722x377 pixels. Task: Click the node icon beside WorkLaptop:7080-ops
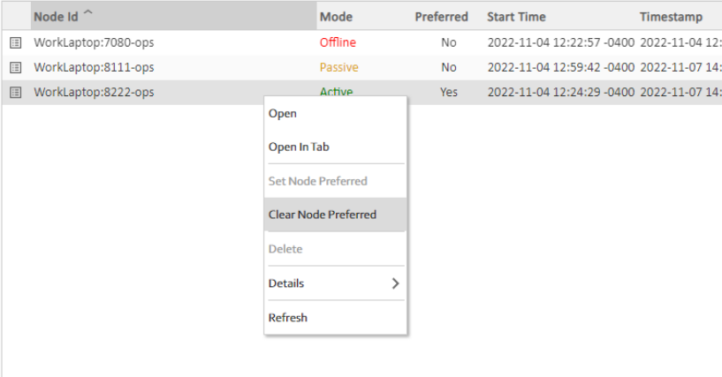pos(15,42)
